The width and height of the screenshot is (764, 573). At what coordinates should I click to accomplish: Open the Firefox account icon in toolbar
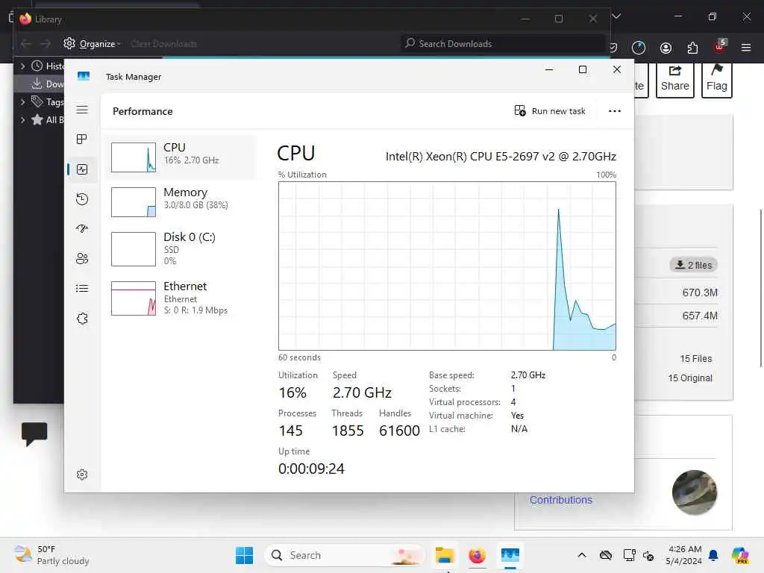(x=666, y=48)
